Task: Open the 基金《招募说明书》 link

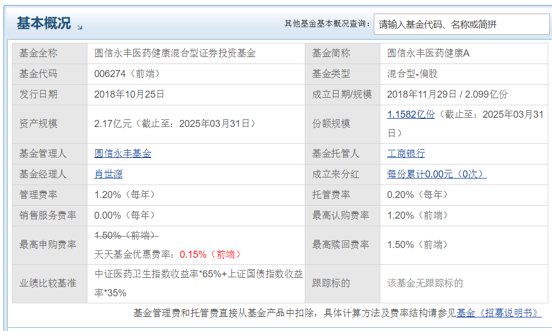Action: pyautogui.click(x=499, y=313)
